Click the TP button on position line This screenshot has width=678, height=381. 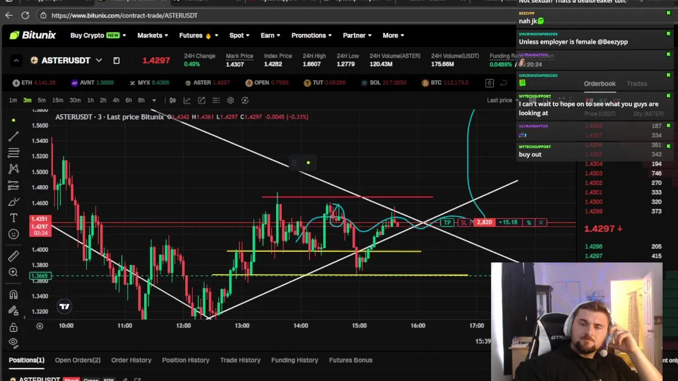point(448,222)
